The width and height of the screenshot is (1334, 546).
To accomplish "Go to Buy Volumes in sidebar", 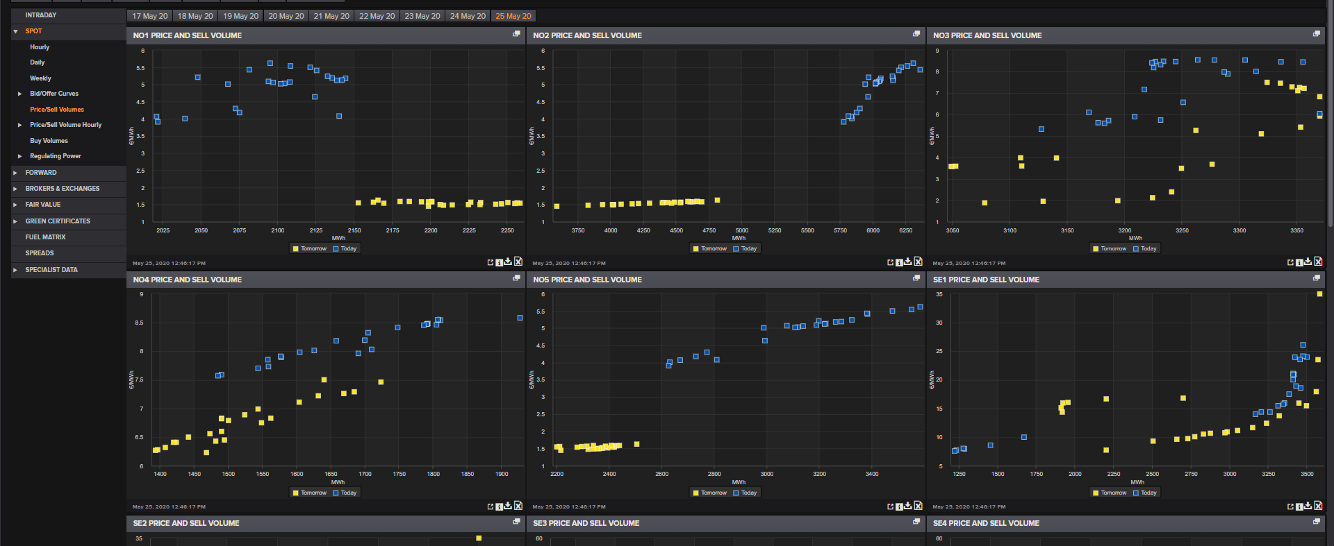I will [49, 141].
